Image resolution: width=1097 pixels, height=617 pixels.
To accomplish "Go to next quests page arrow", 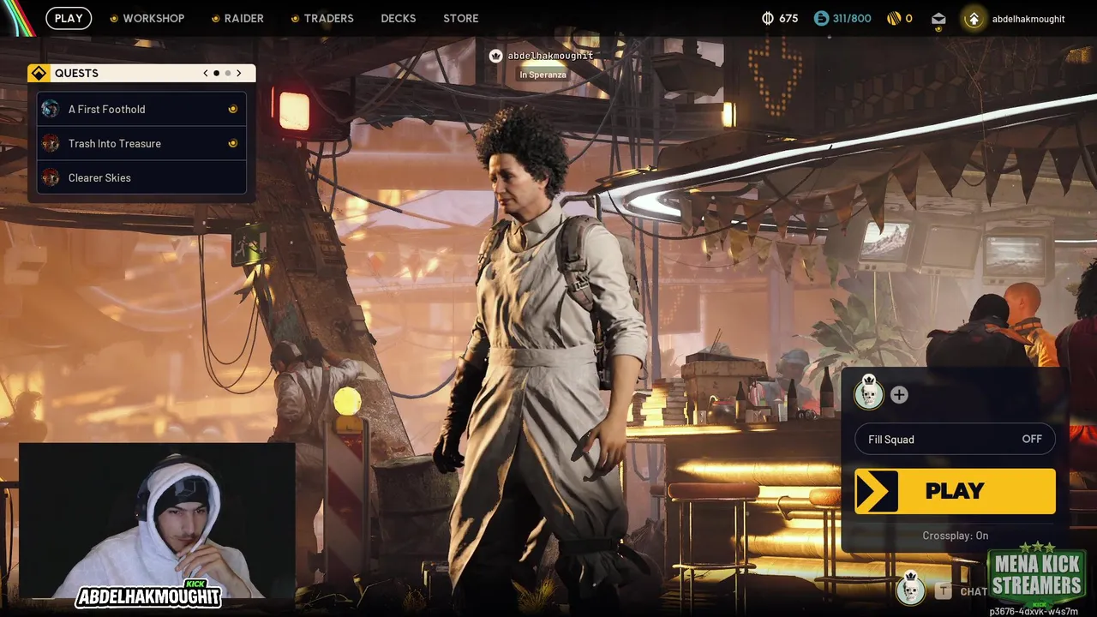I will 239,73.
